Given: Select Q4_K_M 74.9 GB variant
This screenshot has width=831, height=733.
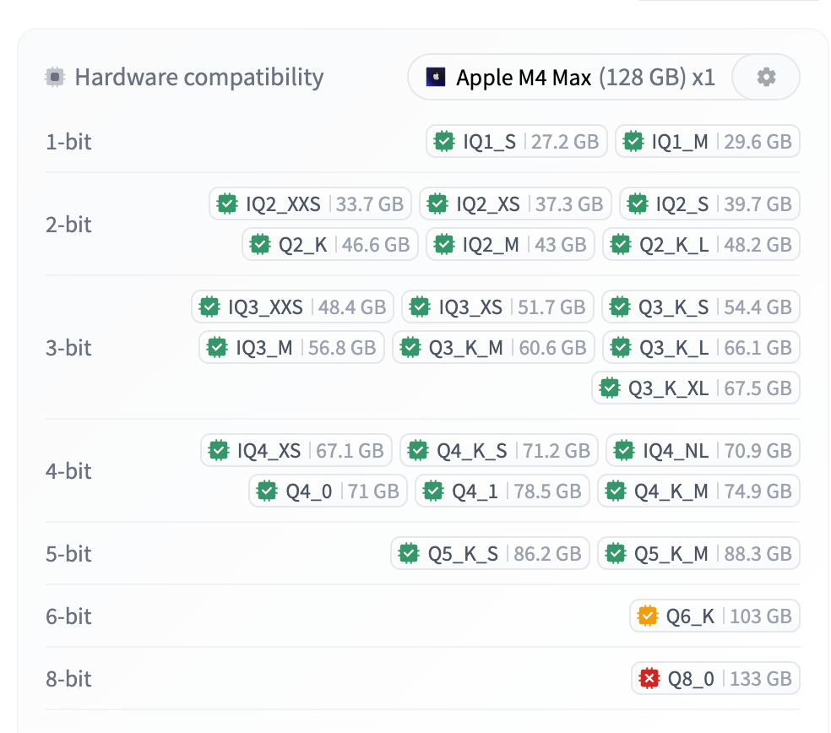Looking at the screenshot, I should (698, 491).
